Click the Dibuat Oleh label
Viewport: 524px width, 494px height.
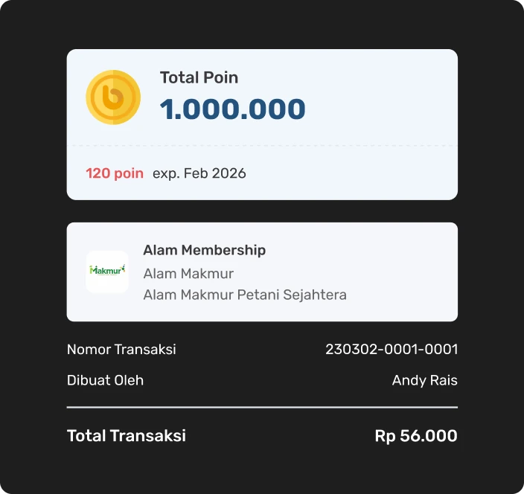point(105,380)
